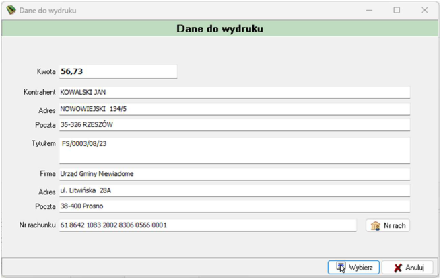Screen dimensions: 441x279
Task: Focus the Nr rachunku account number field
Action: (x=208, y=225)
